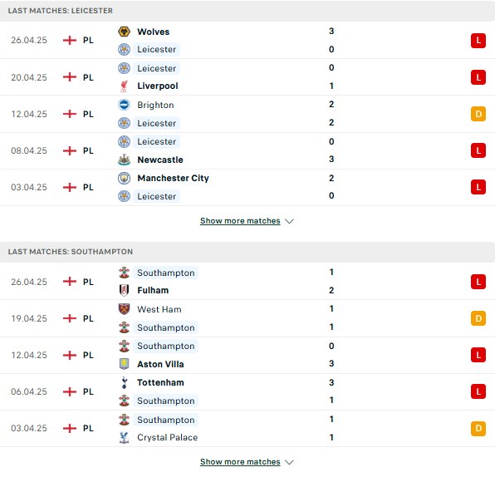Open the Wolves vs Leicester loss badge
This screenshot has width=495, height=477.
(478, 41)
